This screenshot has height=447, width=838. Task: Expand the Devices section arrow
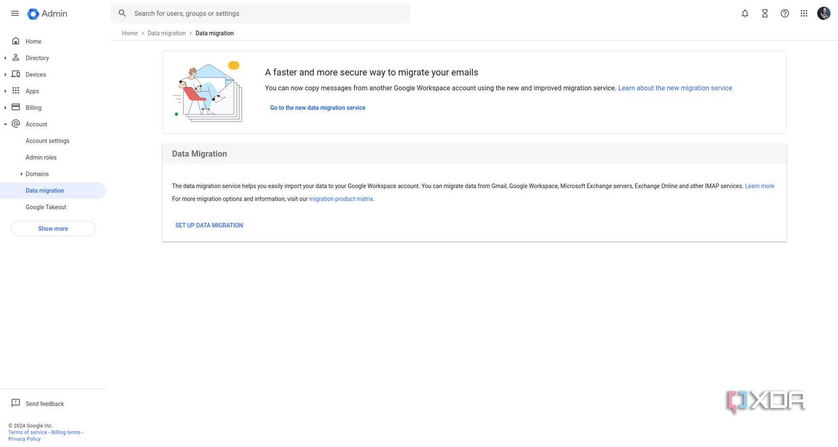click(6, 74)
